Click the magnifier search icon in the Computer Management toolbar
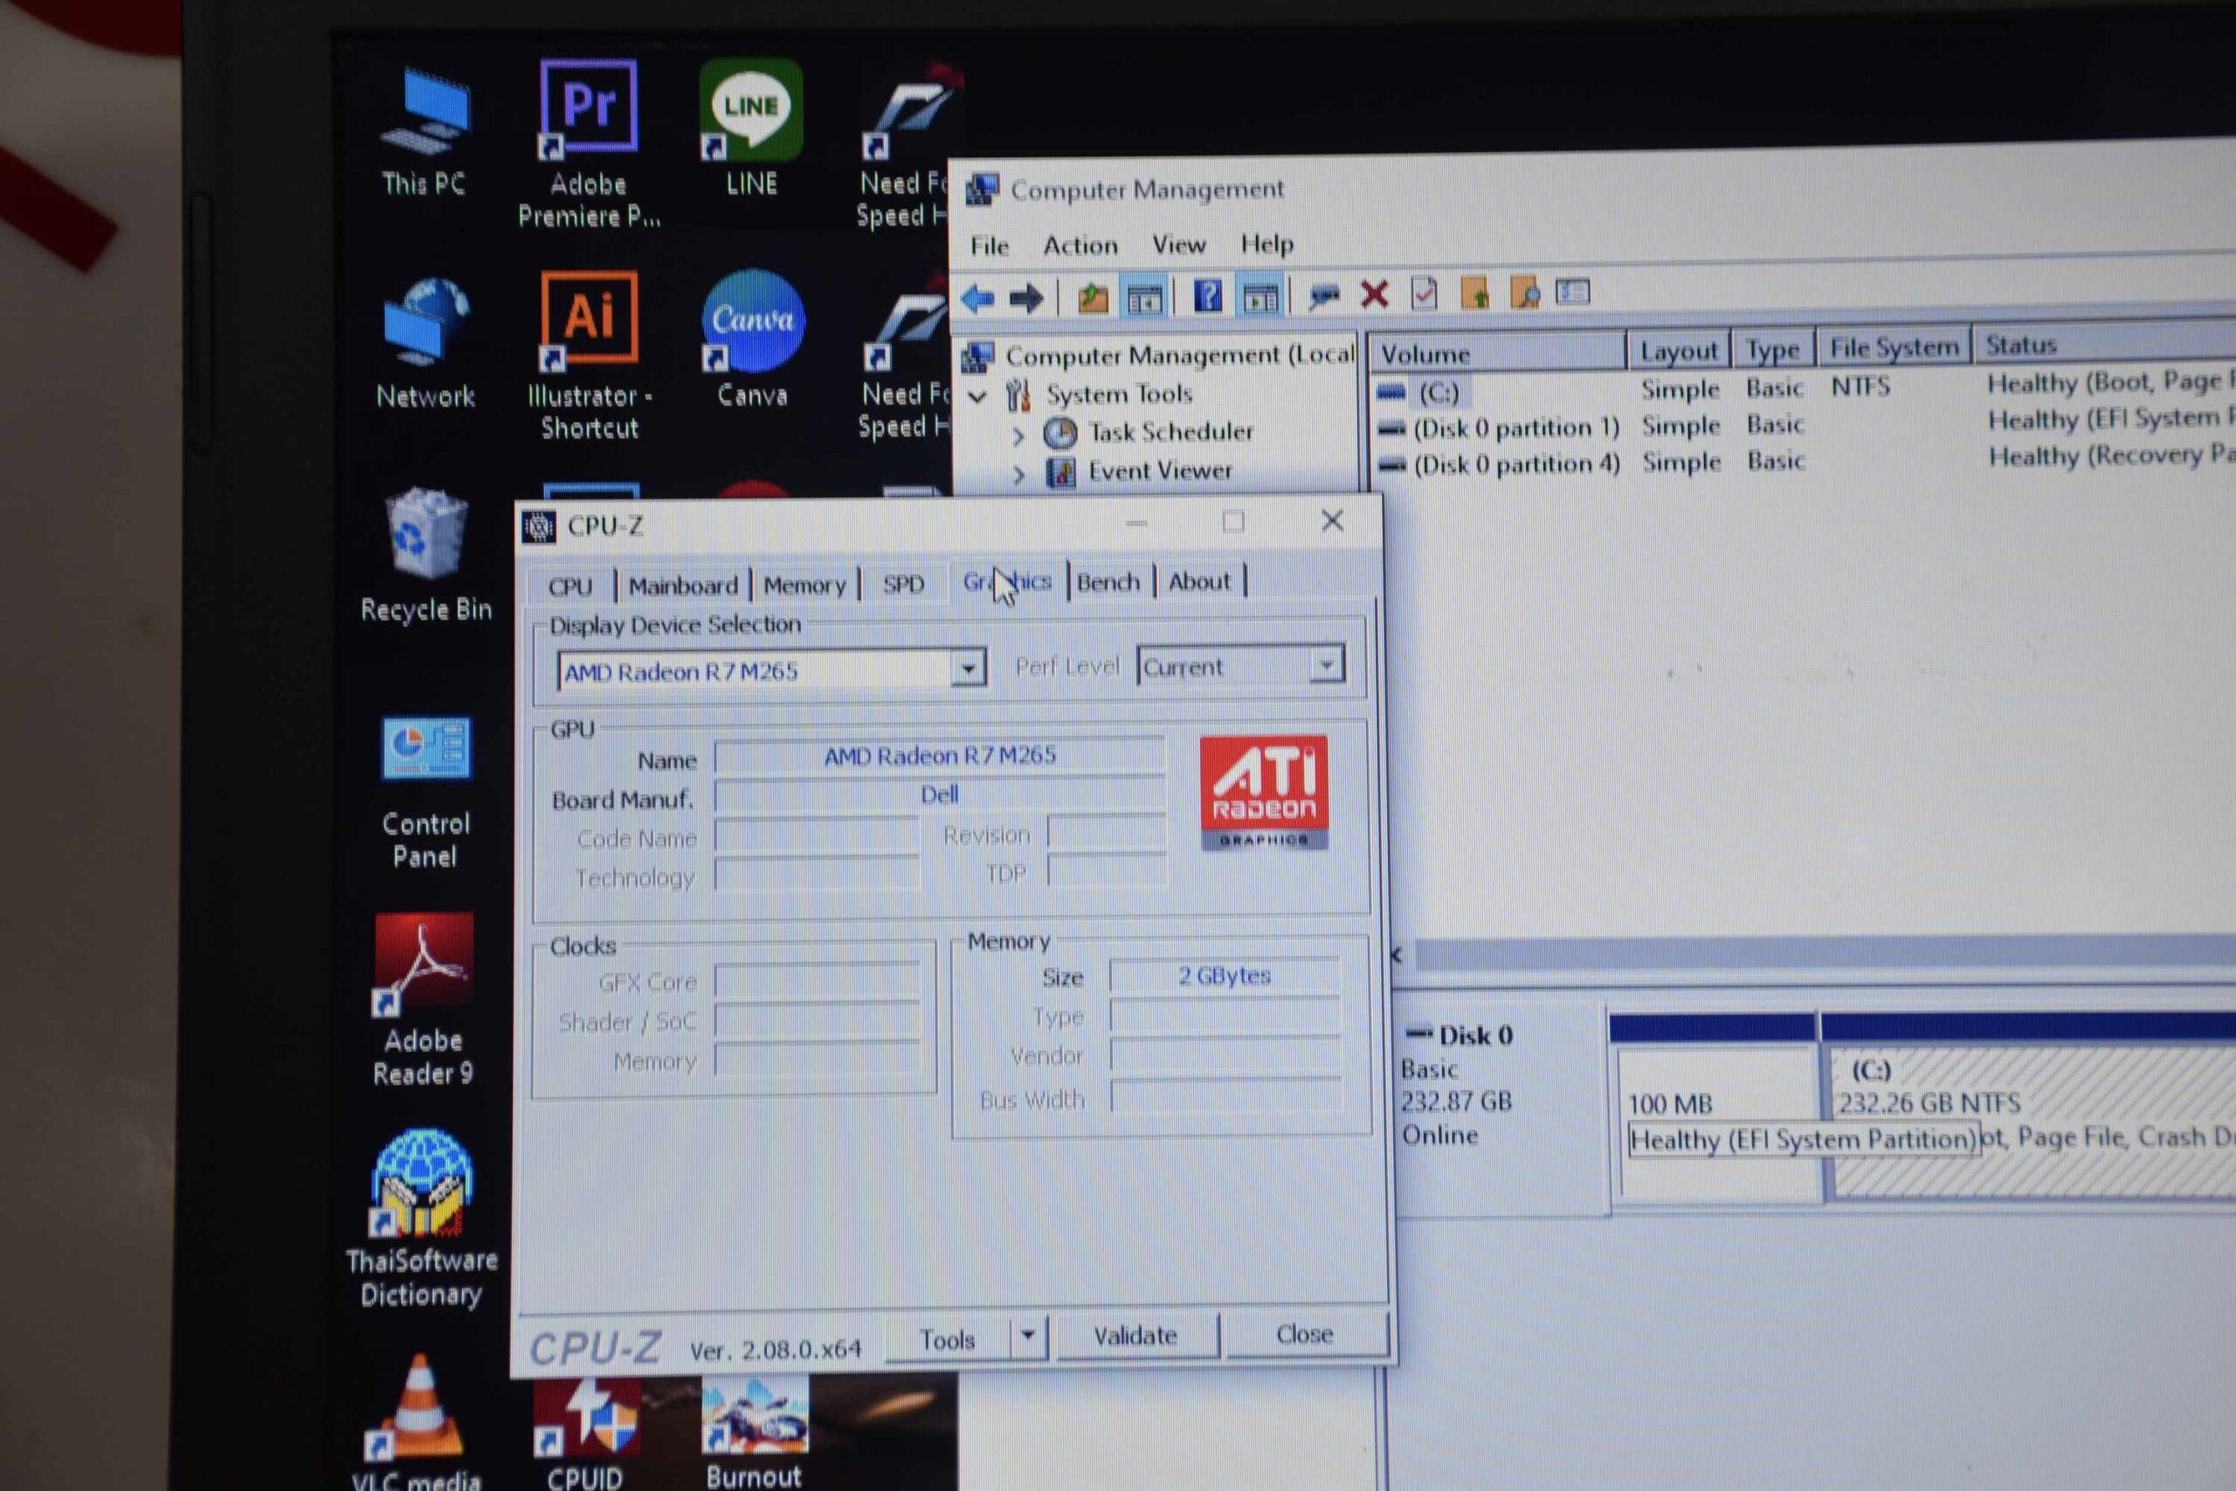This screenshot has height=1491, width=2236. tap(1525, 292)
